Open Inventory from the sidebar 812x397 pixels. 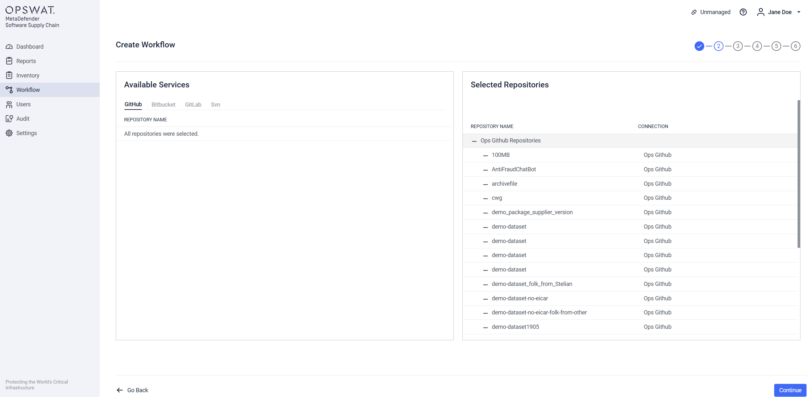click(x=50, y=76)
